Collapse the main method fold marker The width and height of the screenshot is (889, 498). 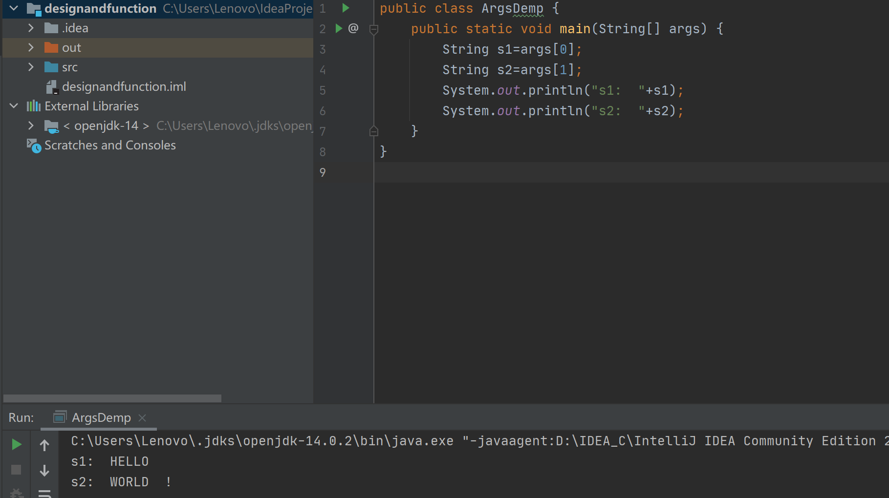374,29
